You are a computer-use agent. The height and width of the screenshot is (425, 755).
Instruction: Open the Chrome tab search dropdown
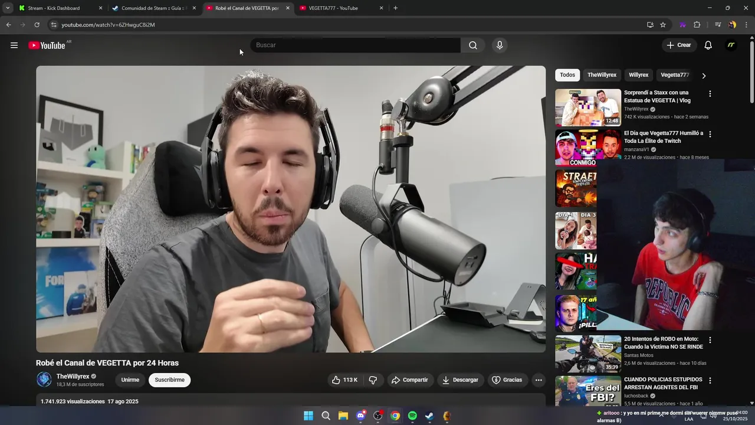coord(8,8)
